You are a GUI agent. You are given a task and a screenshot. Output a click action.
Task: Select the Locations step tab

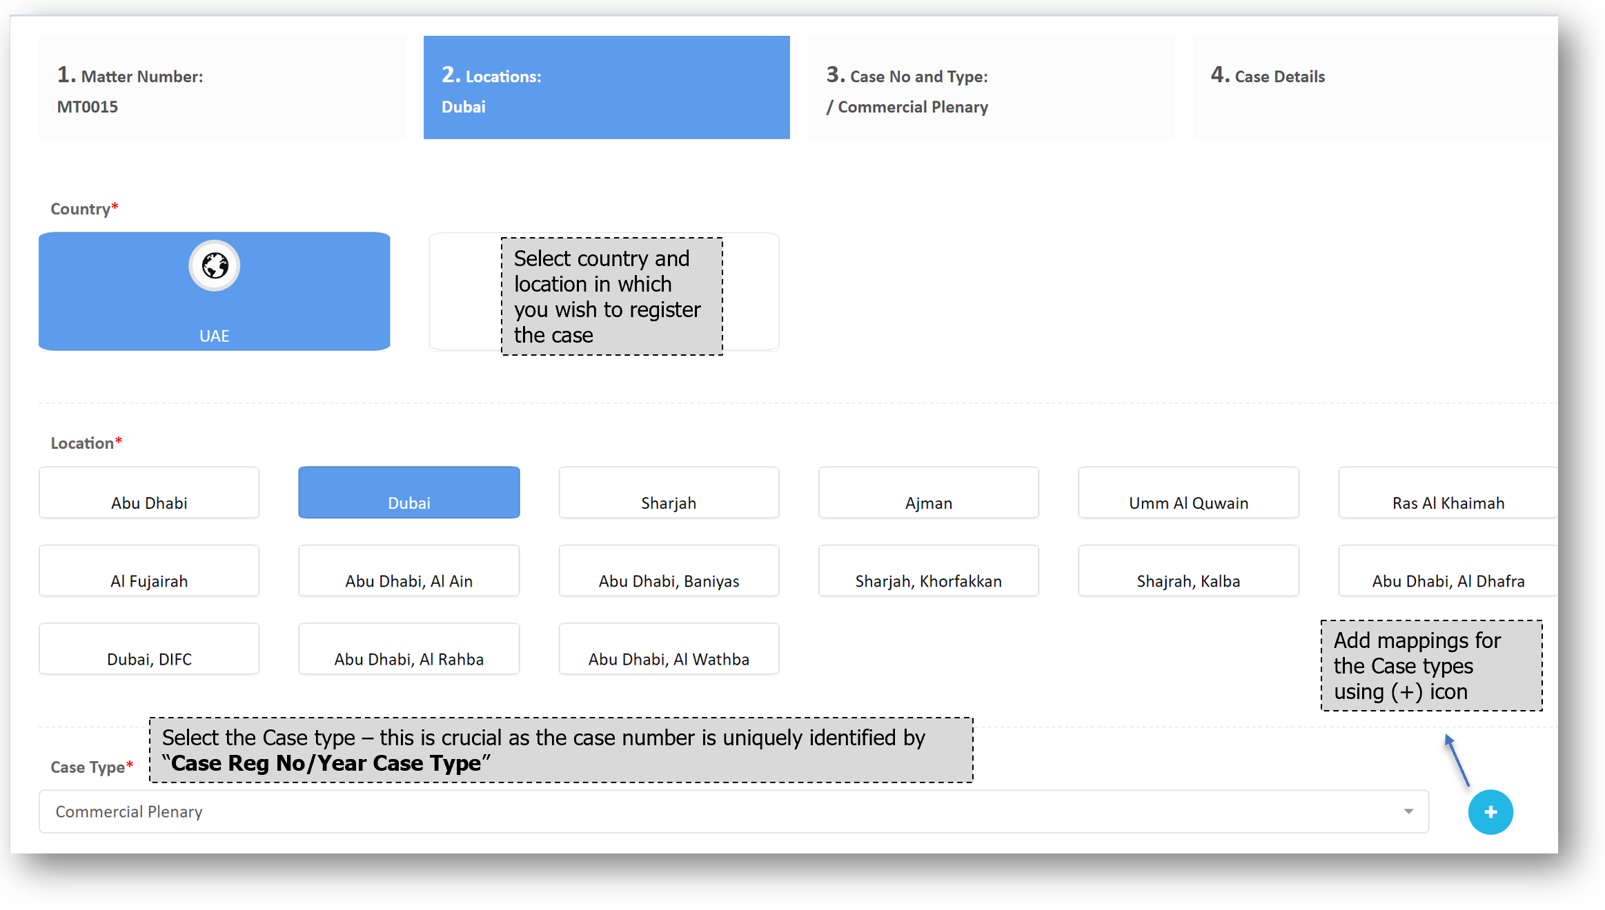point(606,88)
